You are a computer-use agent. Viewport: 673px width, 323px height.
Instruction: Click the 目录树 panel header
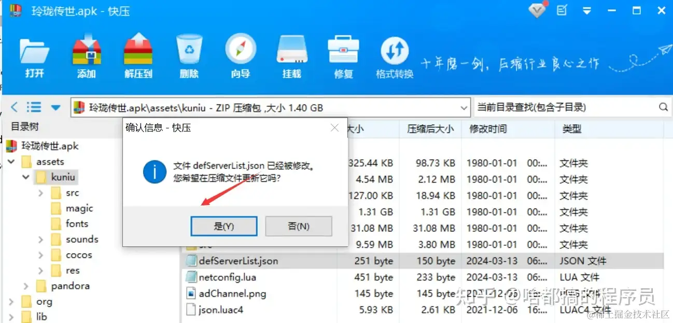tap(25, 127)
